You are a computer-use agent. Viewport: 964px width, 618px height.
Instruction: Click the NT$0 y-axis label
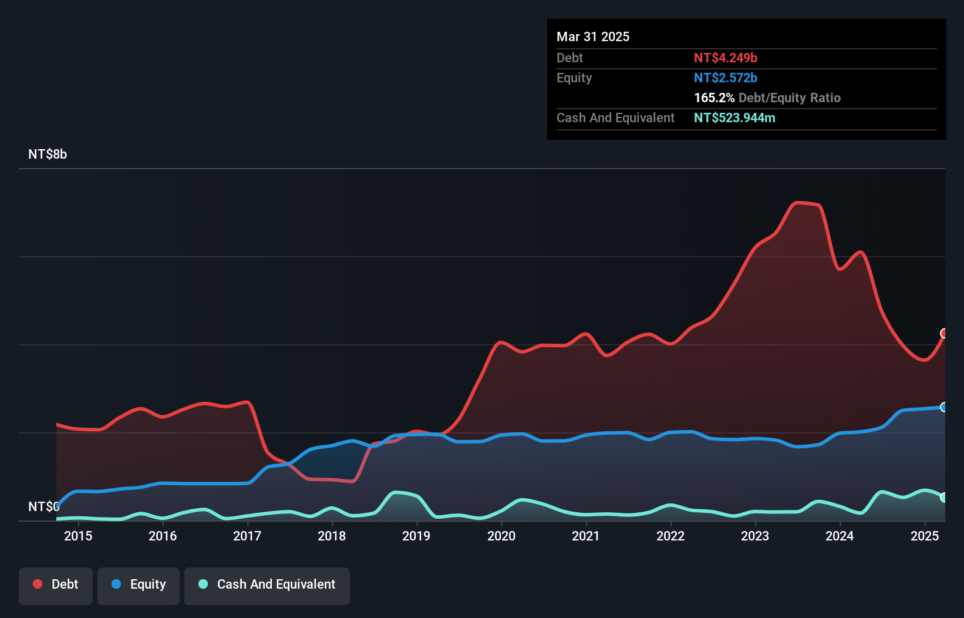pos(44,506)
